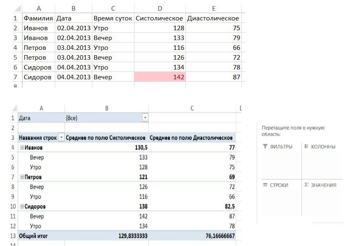Select the Среднее по полю Диастолическое header

tap(191, 138)
